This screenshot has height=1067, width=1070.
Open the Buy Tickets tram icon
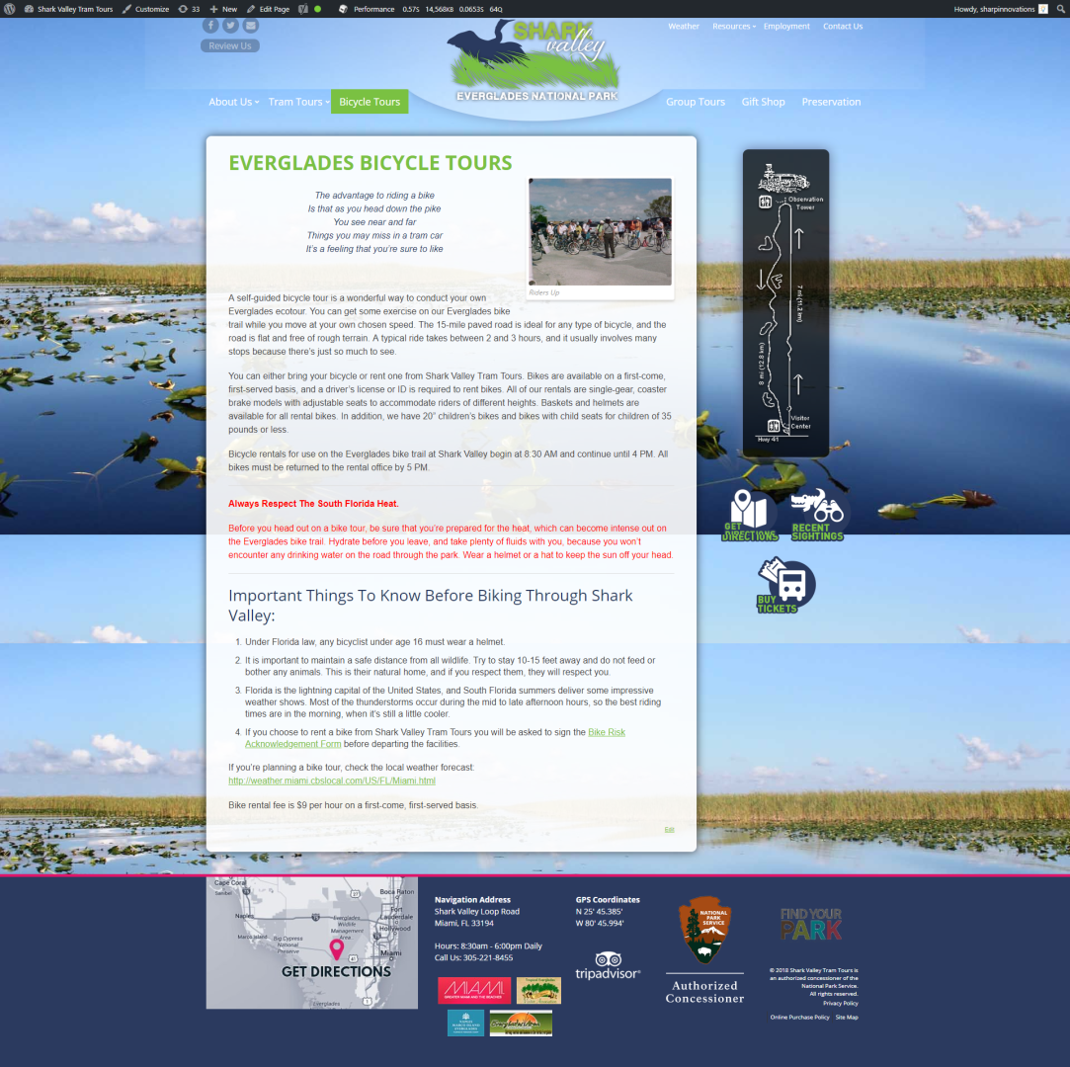[784, 585]
